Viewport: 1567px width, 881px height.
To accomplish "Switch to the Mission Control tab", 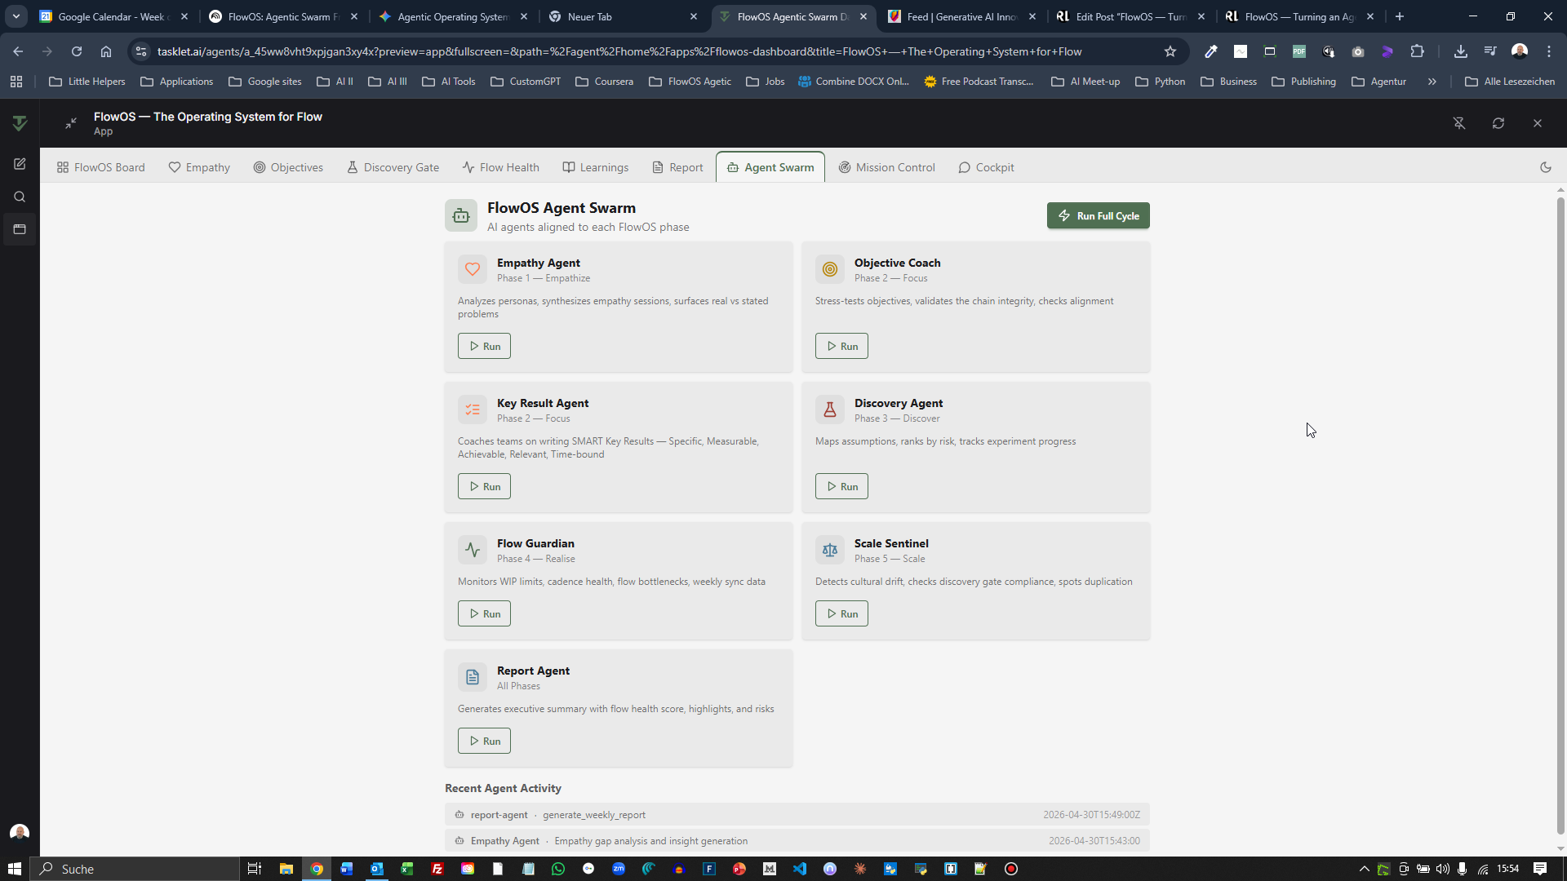I will point(886,167).
